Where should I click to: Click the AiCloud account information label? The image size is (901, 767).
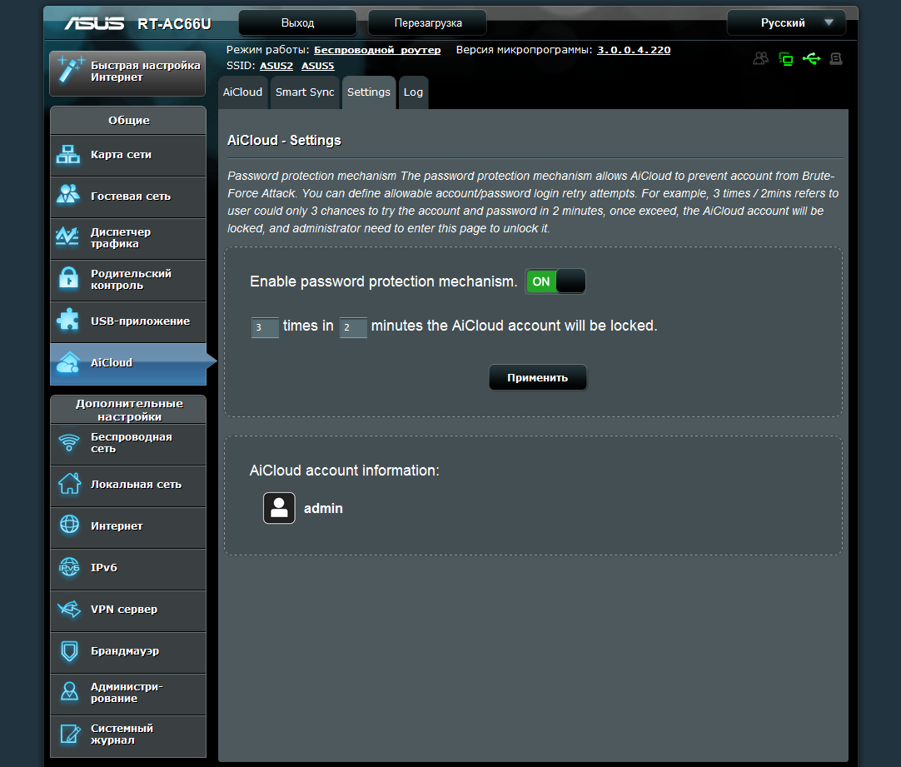click(344, 471)
